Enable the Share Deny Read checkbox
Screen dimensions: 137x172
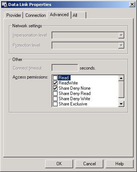coord(55,93)
